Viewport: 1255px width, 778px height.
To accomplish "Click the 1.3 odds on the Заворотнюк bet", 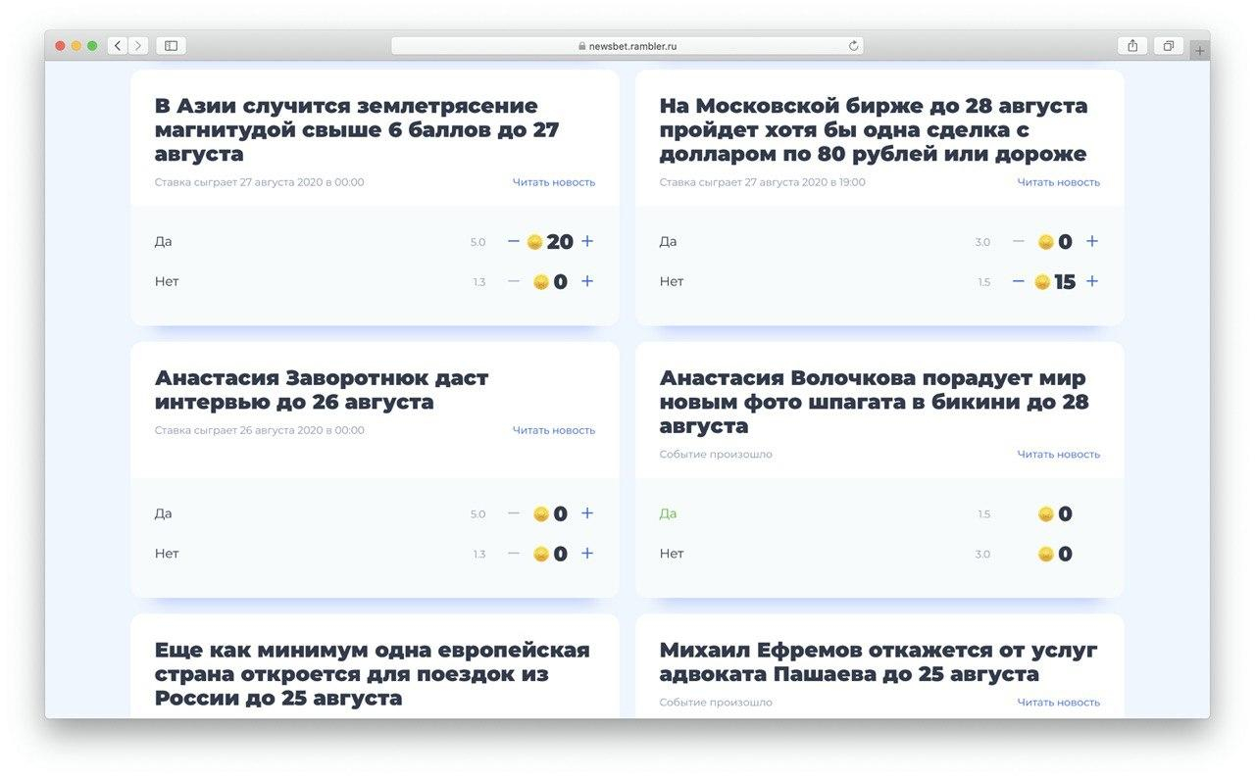I will [x=479, y=555].
